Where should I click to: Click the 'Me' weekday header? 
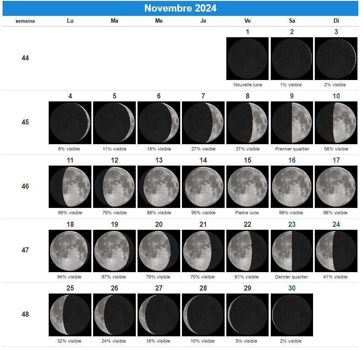pos(159,21)
